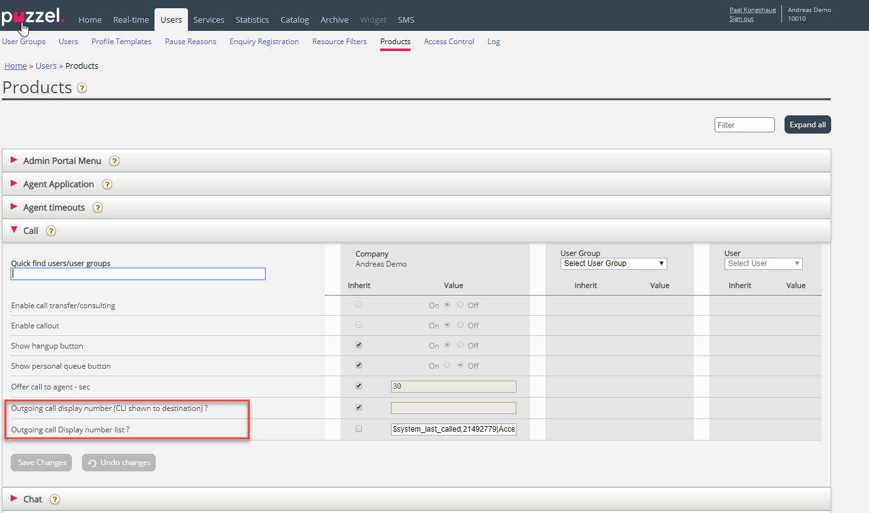Image resolution: width=869 pixels, height=513 pixels.
Task: Click the Puzzel logo
Action: tap(33, 17)
